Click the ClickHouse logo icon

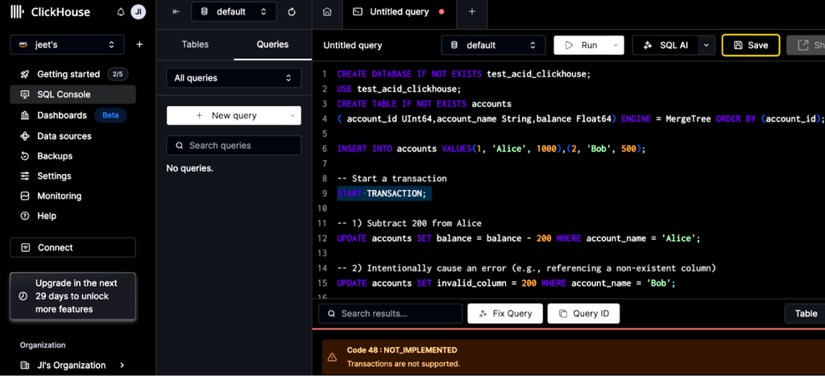pos(18,11)
